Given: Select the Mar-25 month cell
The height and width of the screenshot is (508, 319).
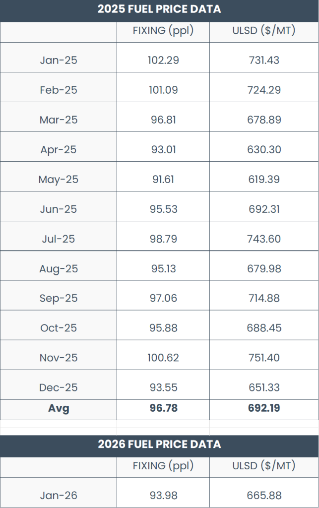Looking at the screenshot, I should 59,120.
